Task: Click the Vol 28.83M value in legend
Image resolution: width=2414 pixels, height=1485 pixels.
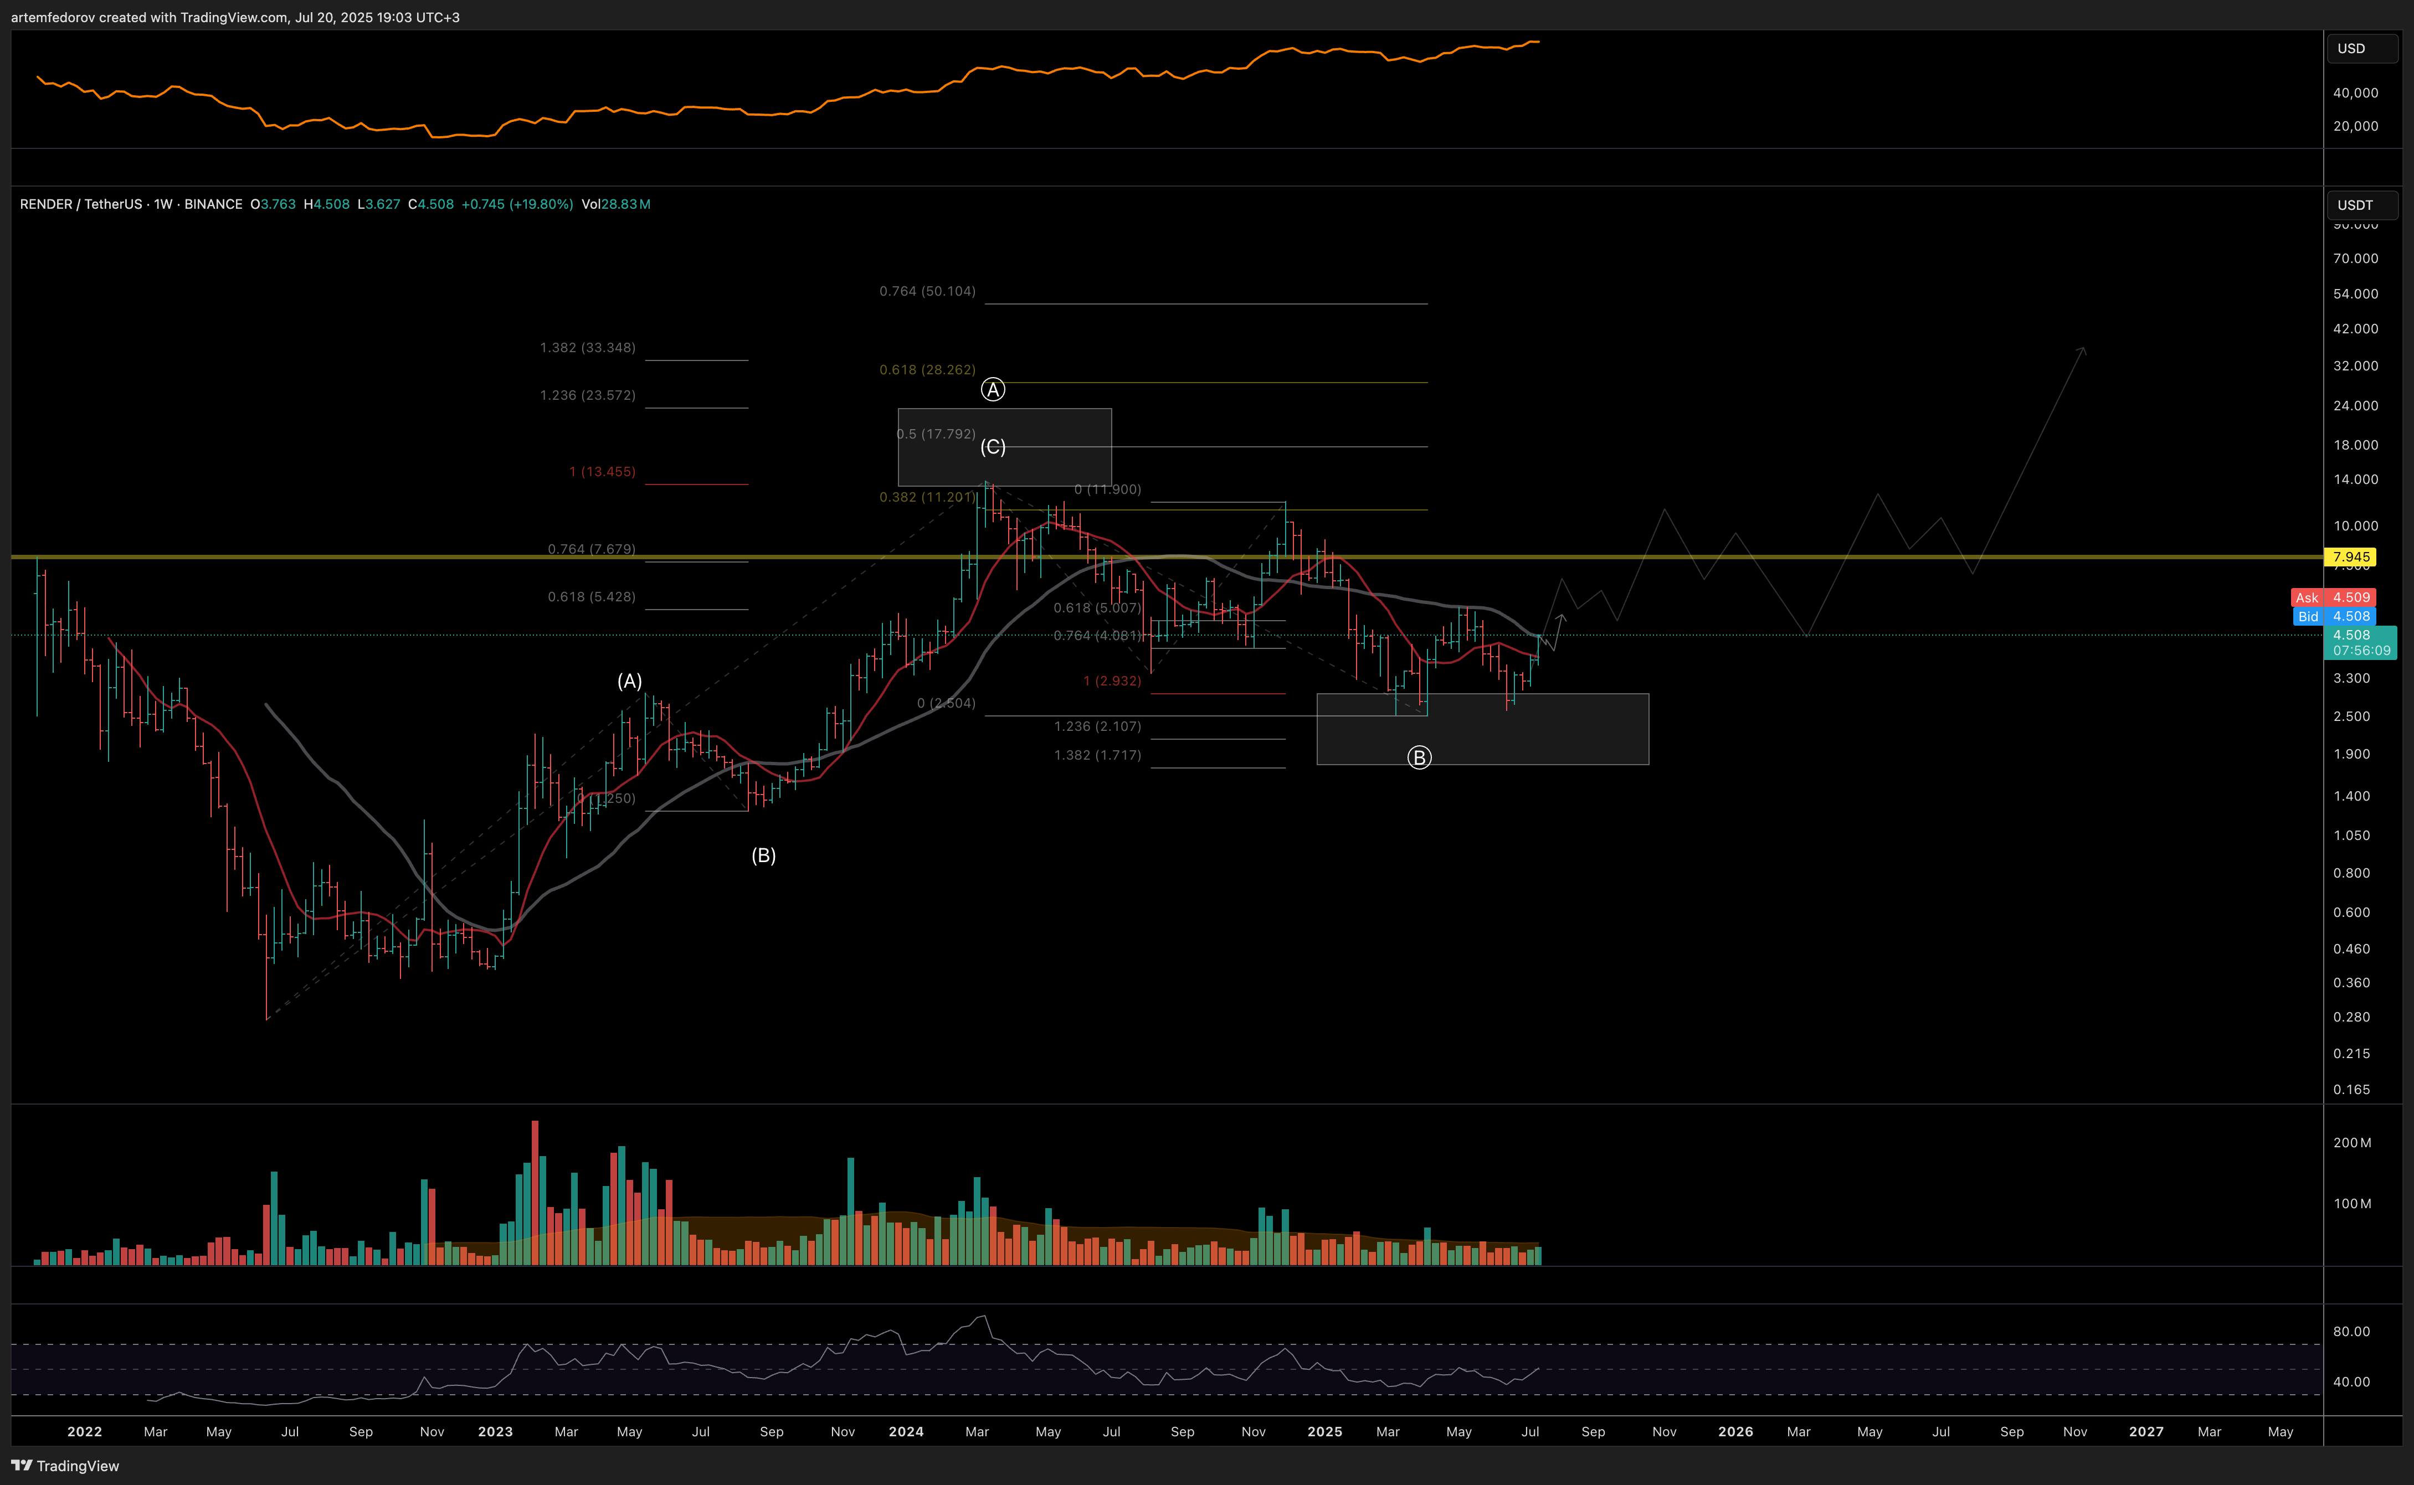Action: 616,204
